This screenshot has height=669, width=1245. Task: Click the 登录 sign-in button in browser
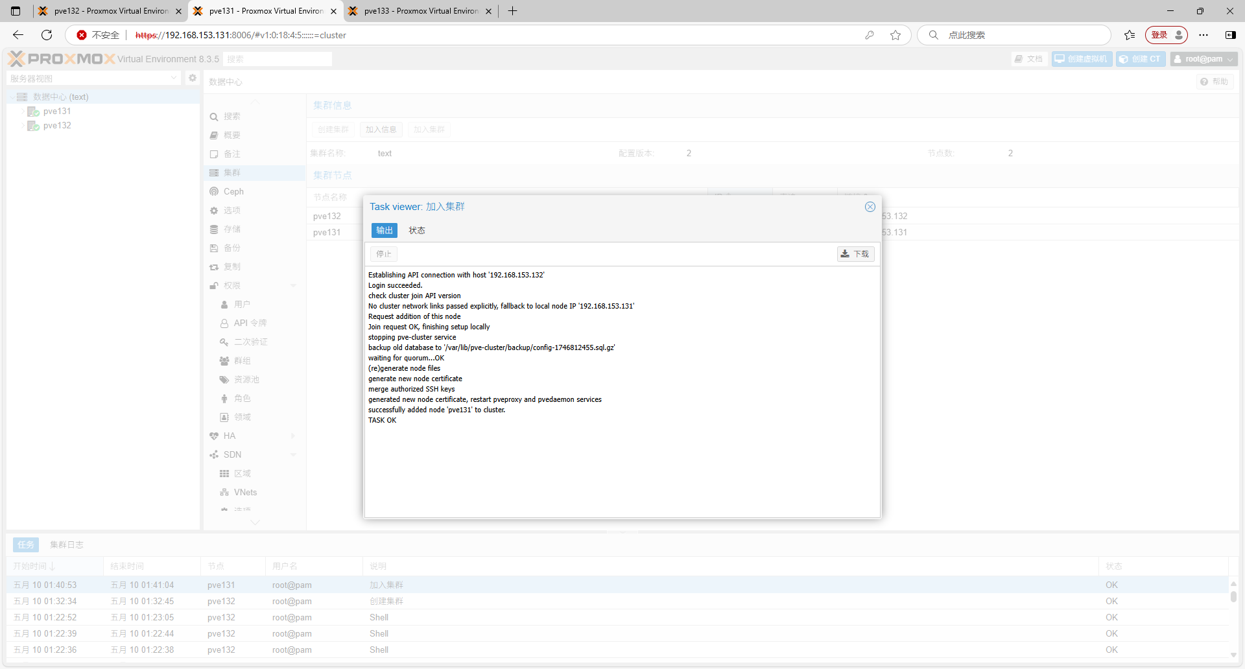click(1166, 35)
